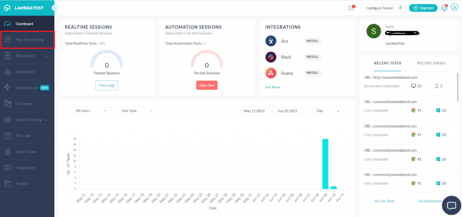Open the Day interval dropdown
Viewport: 462px width, 217px height.
328,111
